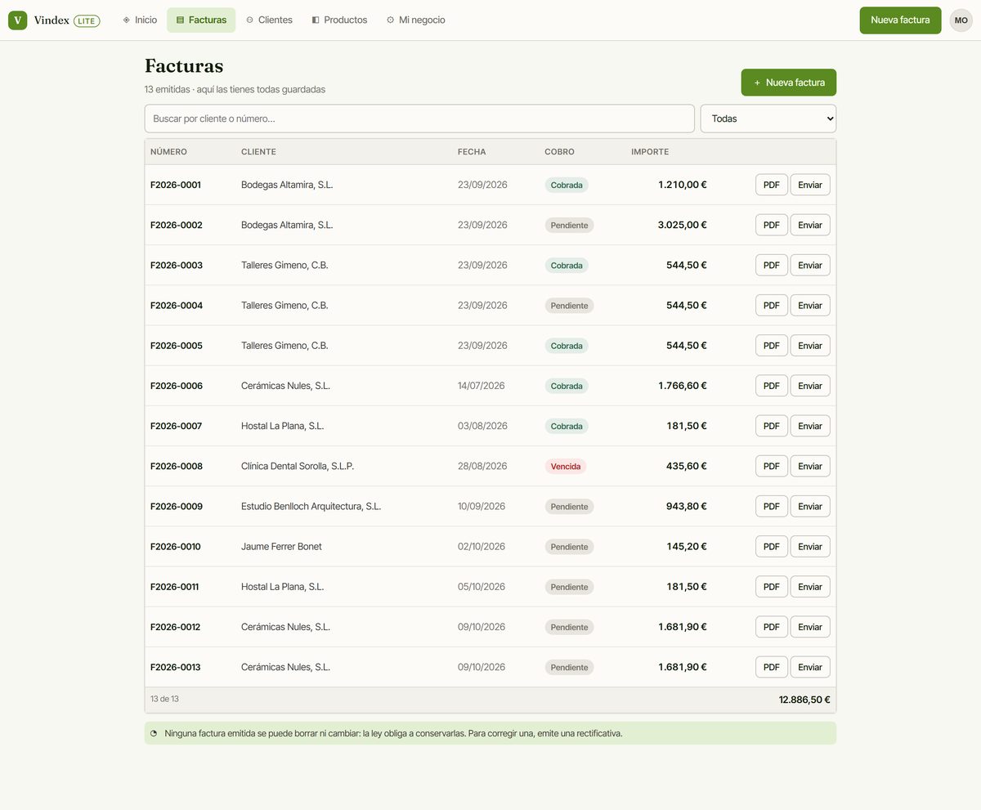Open the PDF for invoice F2026-0012
The height and width of the screenshot is (810, 981).
(x=772, y=627)
